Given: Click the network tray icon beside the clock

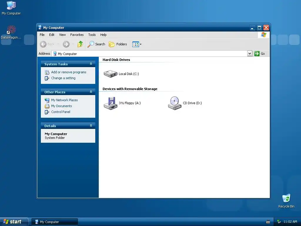Looking at the screenshot, I should pos(279,222).
